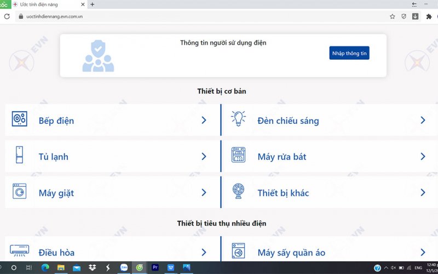Open the Đèn chiếu sáng device link
The height and width of the screenshot is (274, 438).
coord(288,121)
